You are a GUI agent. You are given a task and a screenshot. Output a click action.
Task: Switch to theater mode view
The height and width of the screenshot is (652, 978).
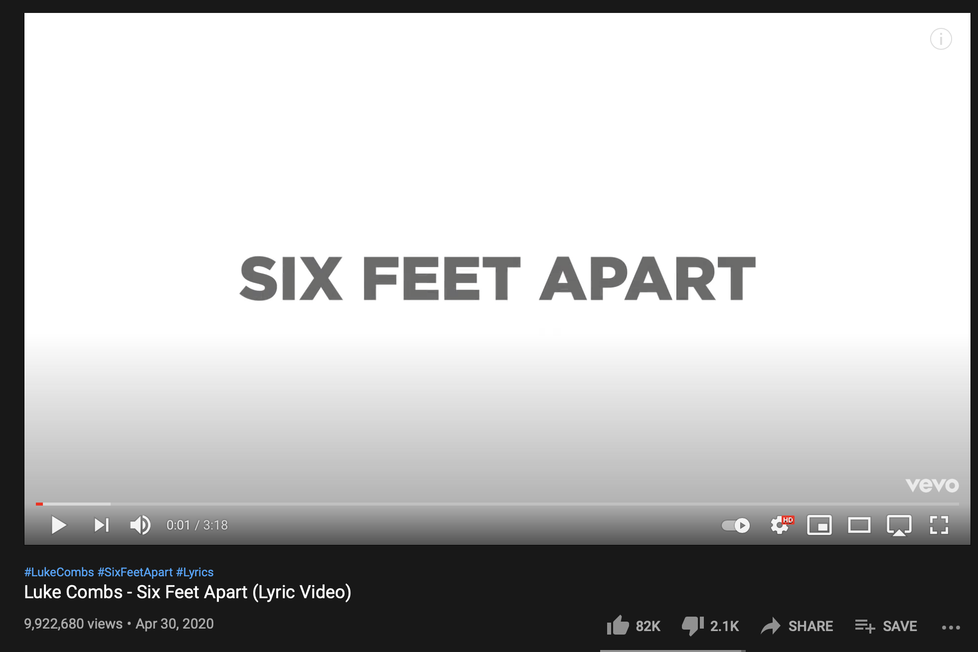click(859, 525)
